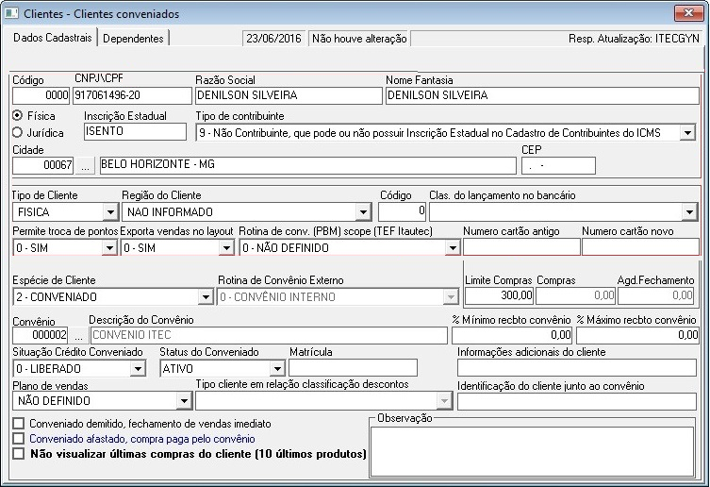Close the Clientes conveniados window

pyautogui.click(x=688, y=14)
